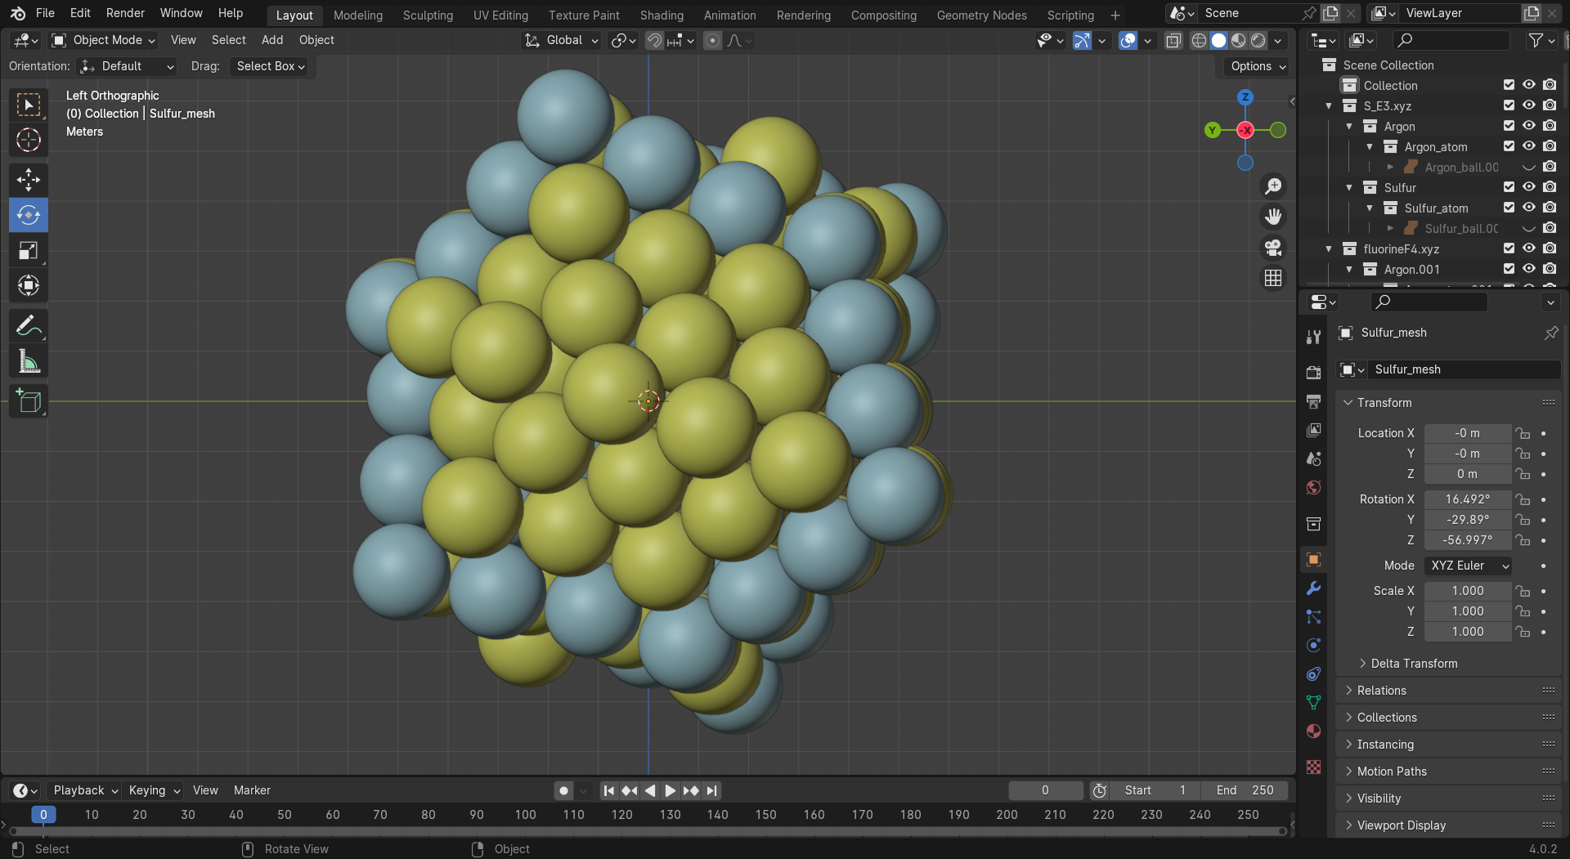Image resolution: width=1570 pixels, height=859 pixels.
Task: Click the Rotation X value field
Action: [1467, 499]
